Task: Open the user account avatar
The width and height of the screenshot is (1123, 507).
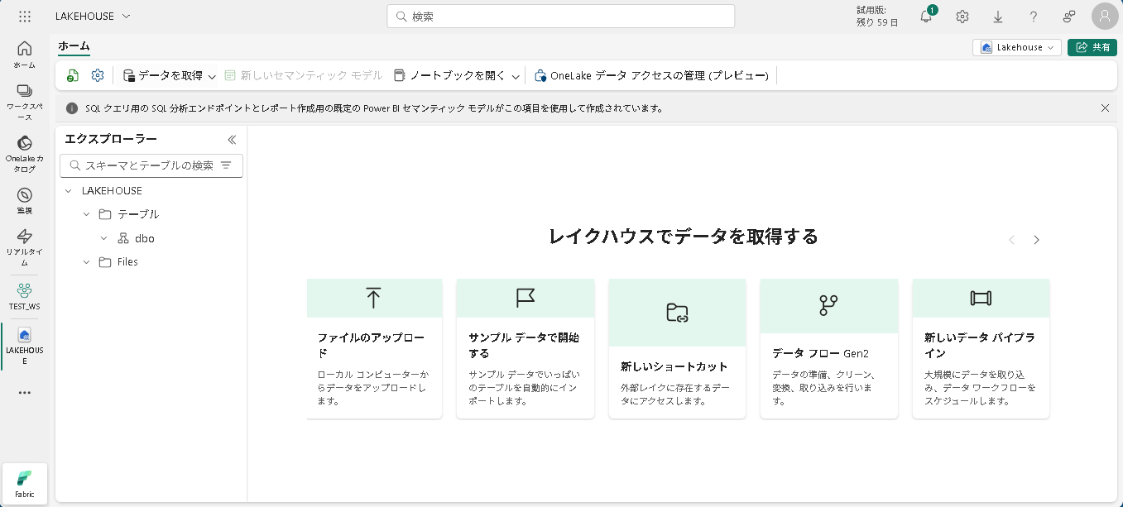Action: pos(1105,17)
